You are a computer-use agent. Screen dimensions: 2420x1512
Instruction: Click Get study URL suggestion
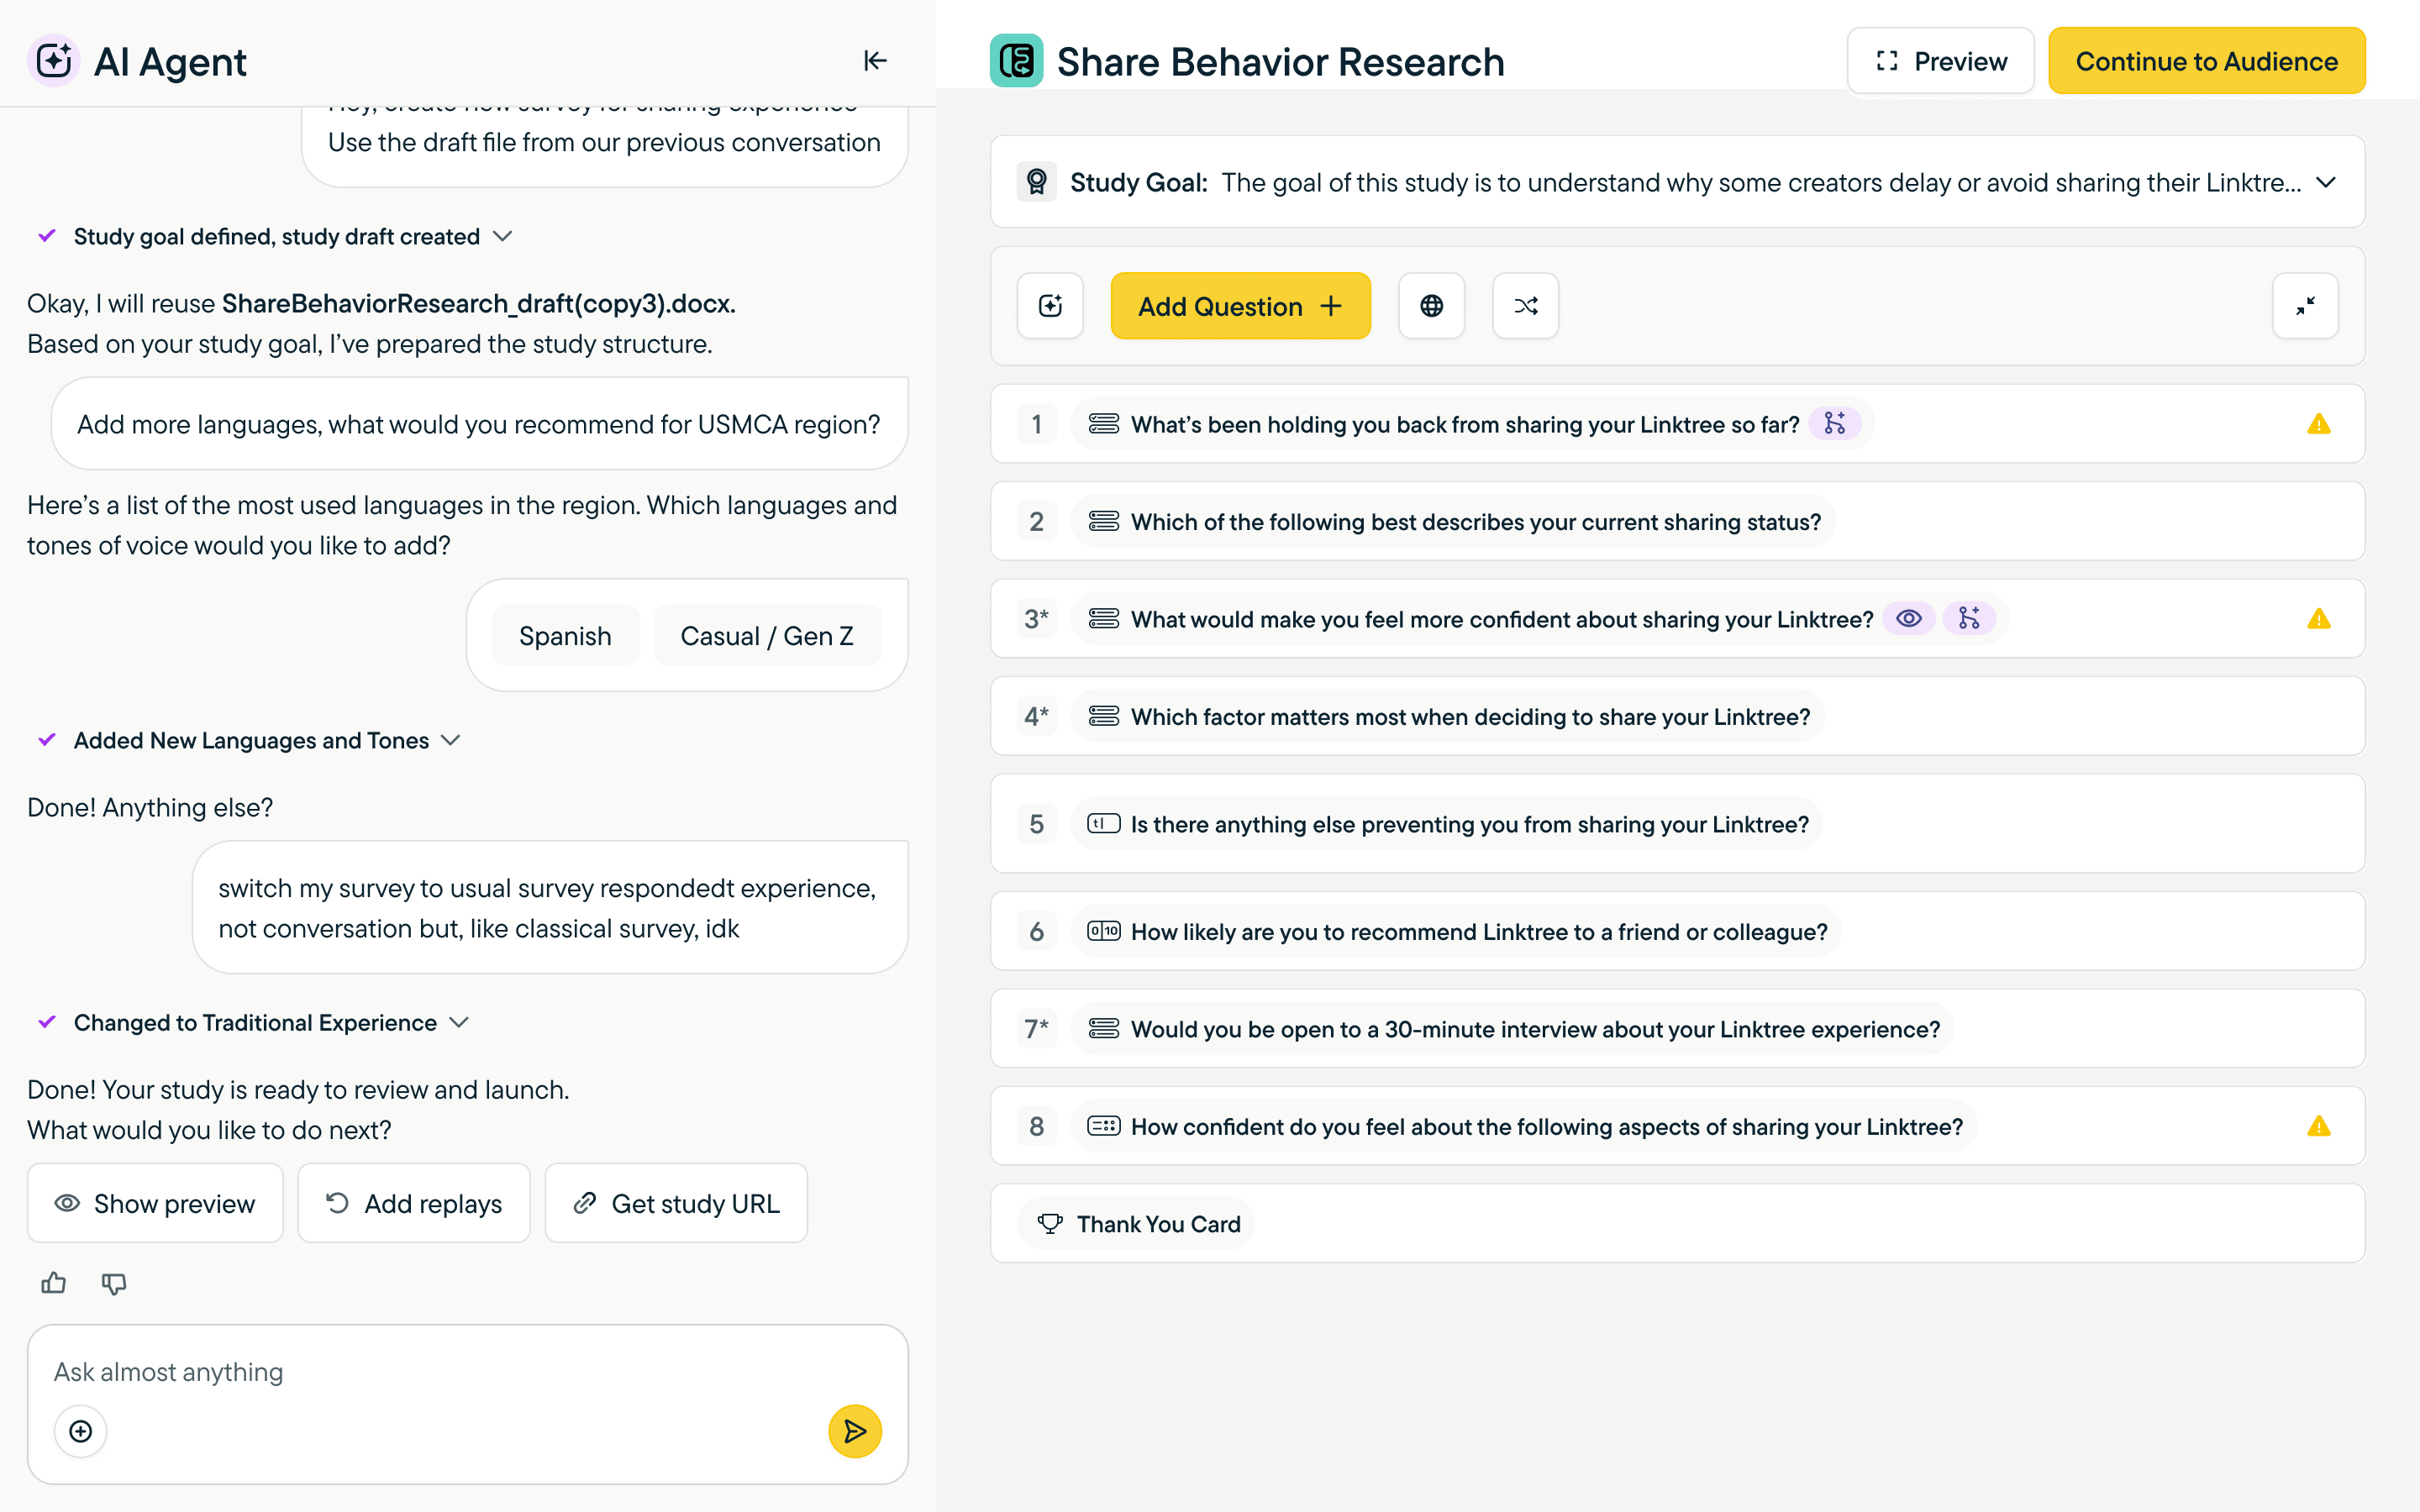pos(676,1203)
